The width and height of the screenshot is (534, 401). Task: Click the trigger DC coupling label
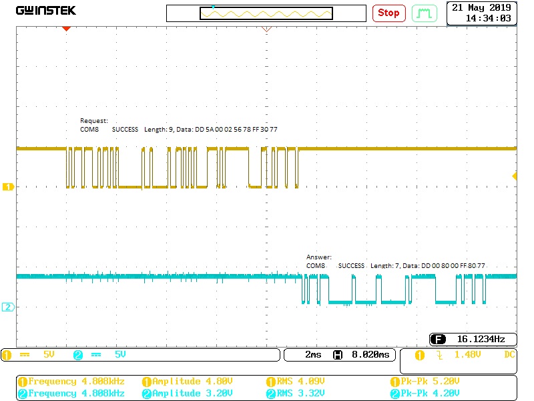[509, 355]
